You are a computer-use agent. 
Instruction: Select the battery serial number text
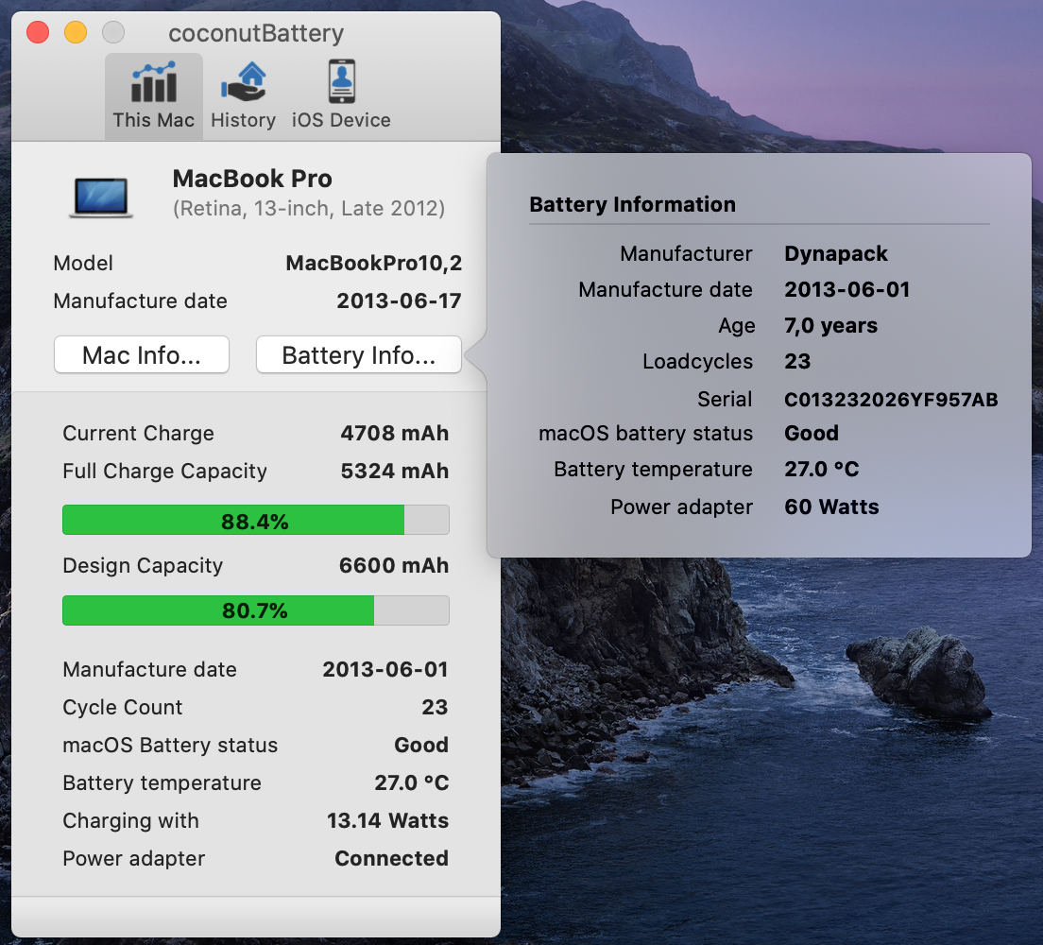coord(891,399)
